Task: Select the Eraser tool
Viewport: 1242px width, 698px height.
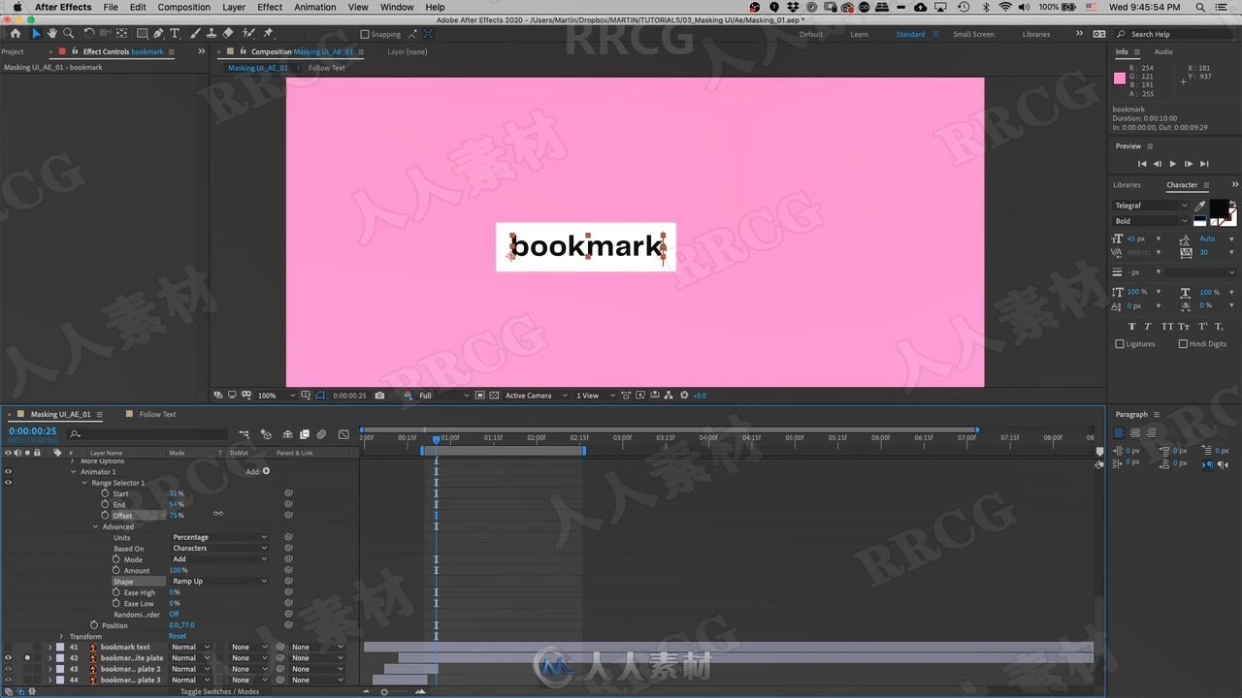Action: (228, 33)
